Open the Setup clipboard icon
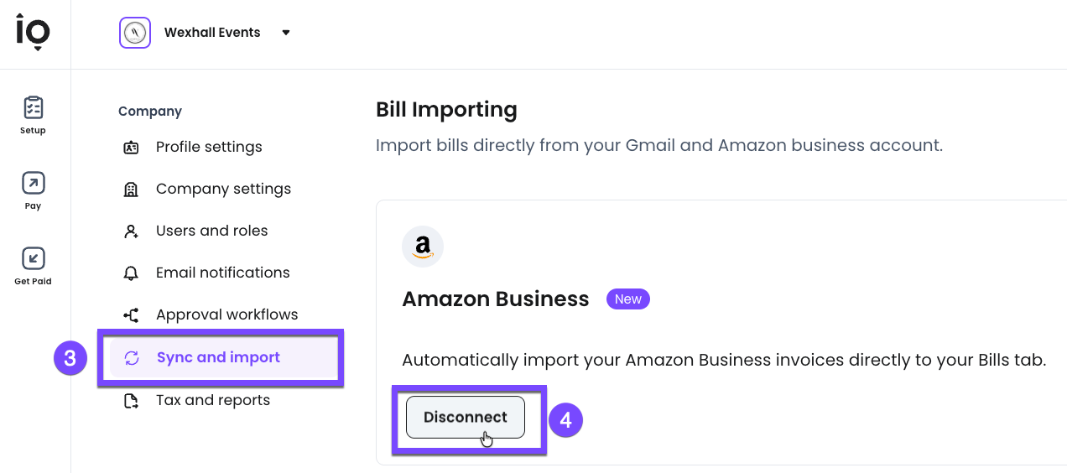The width and height of the screenshot is (1067, 473). [34, 108]
